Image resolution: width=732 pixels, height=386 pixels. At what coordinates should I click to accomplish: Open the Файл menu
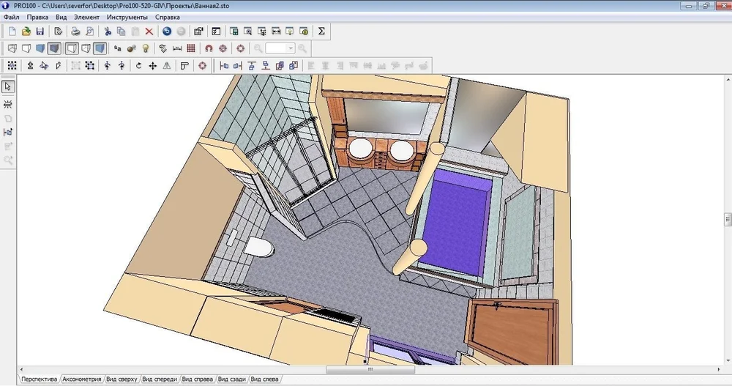point(11,16)
